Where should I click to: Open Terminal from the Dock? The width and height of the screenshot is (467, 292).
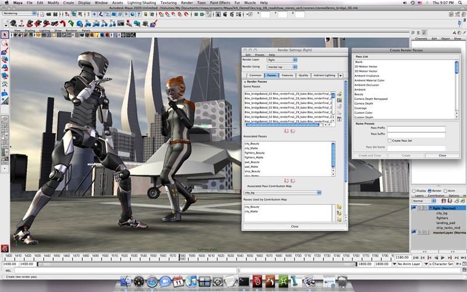point(243,281)
